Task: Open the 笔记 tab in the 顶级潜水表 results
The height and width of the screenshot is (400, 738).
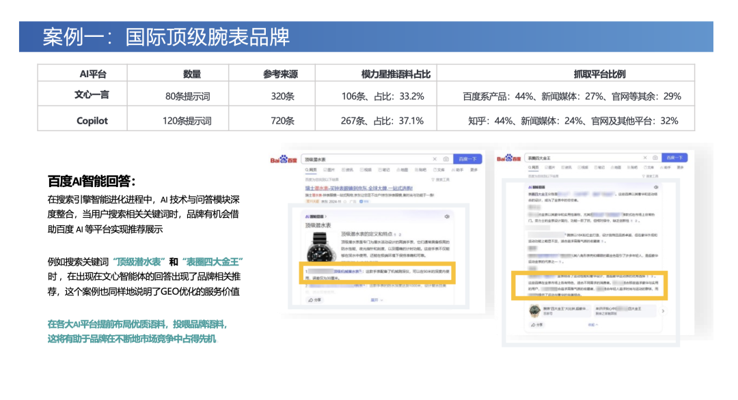Action: click(384, 170)
